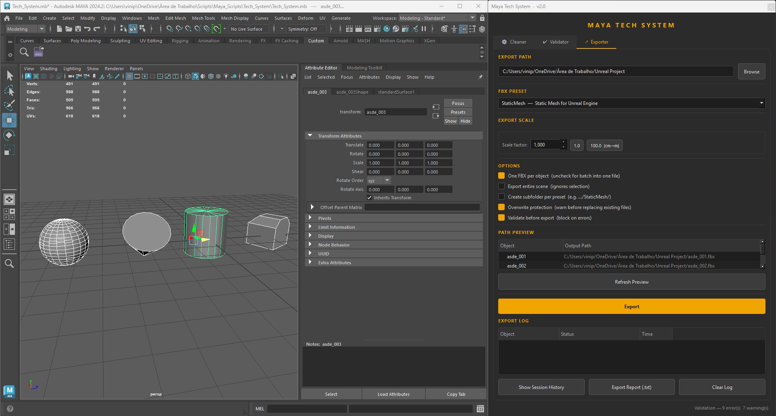Enable Snap to Grids magnet icon

pyautogui.click(x=170, y=29)
